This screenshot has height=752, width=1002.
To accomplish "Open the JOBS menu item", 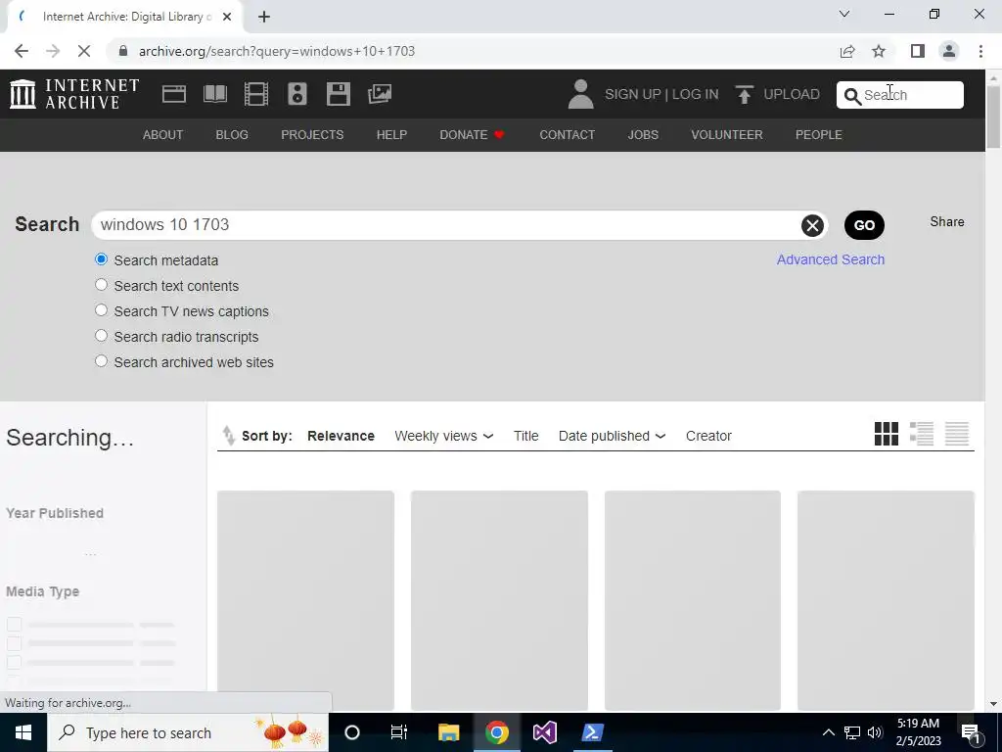I will (643, 135).
